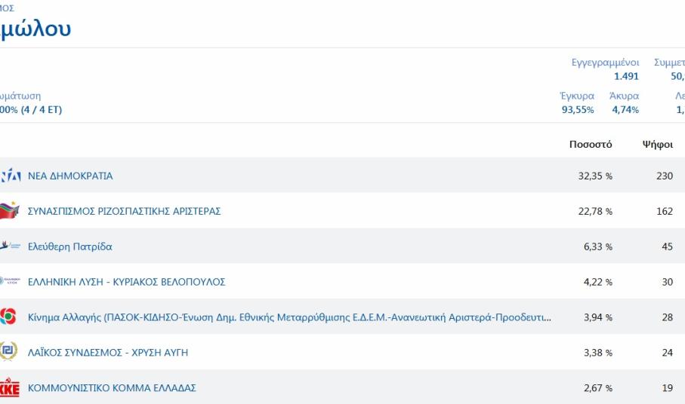This screenshot has width=685, height=404.
Task: Click the Νέα Δημοκρατία party logo
Action: pos(10,176)
